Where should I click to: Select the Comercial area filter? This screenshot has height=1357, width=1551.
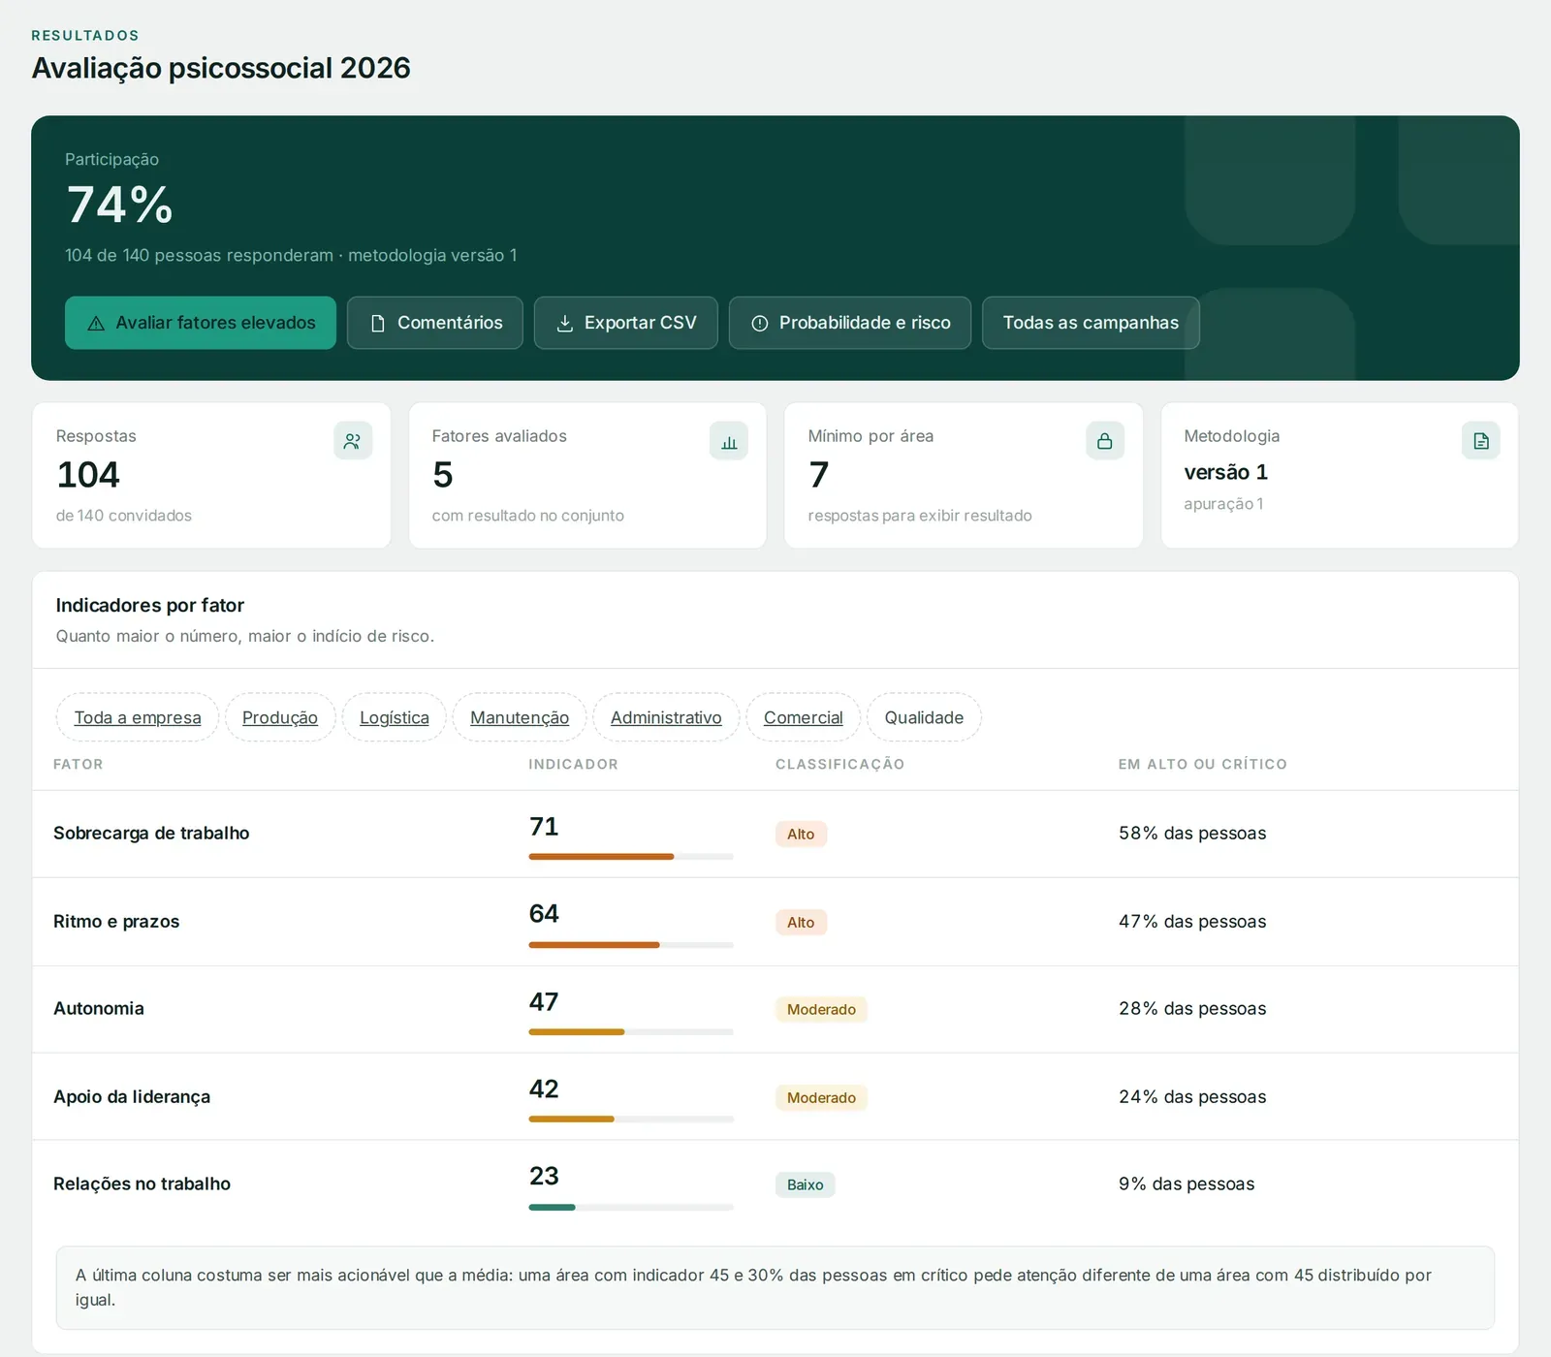point(804,717)
